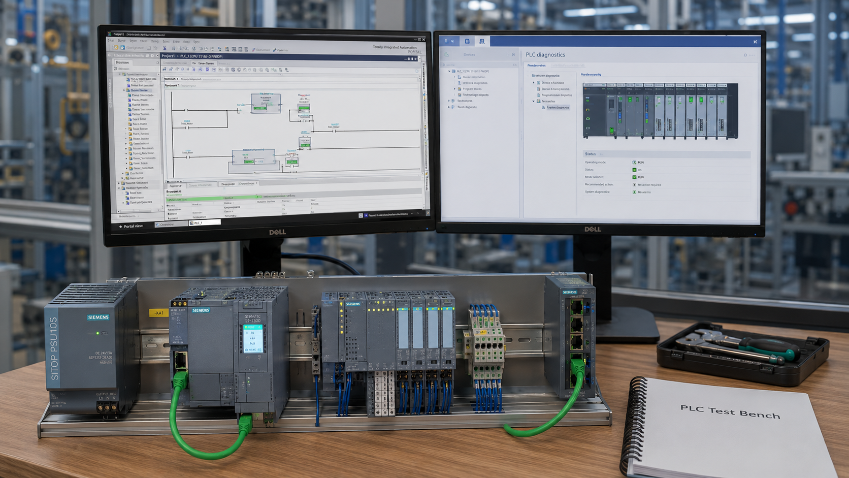849x478 pixels.
Task: Switch to Portal view in TIA Portal
Action: pos(131,226)
